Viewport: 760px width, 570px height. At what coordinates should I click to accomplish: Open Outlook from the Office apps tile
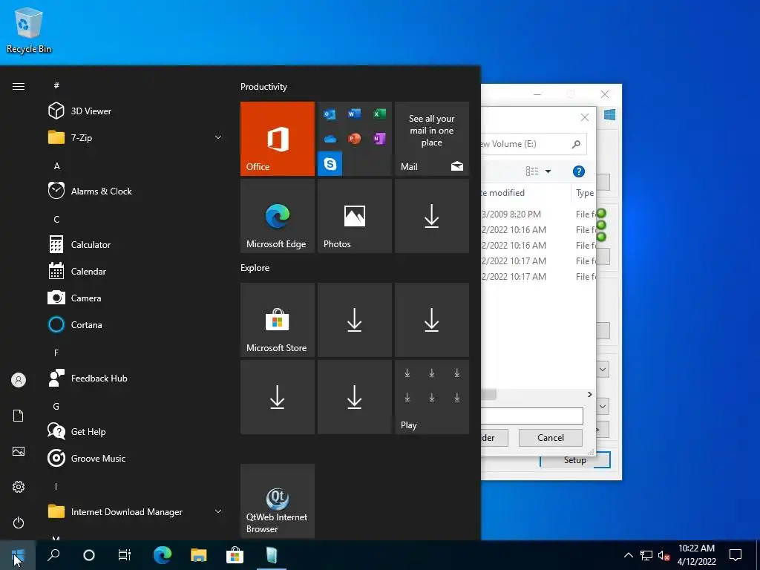(x=330, y=114)
